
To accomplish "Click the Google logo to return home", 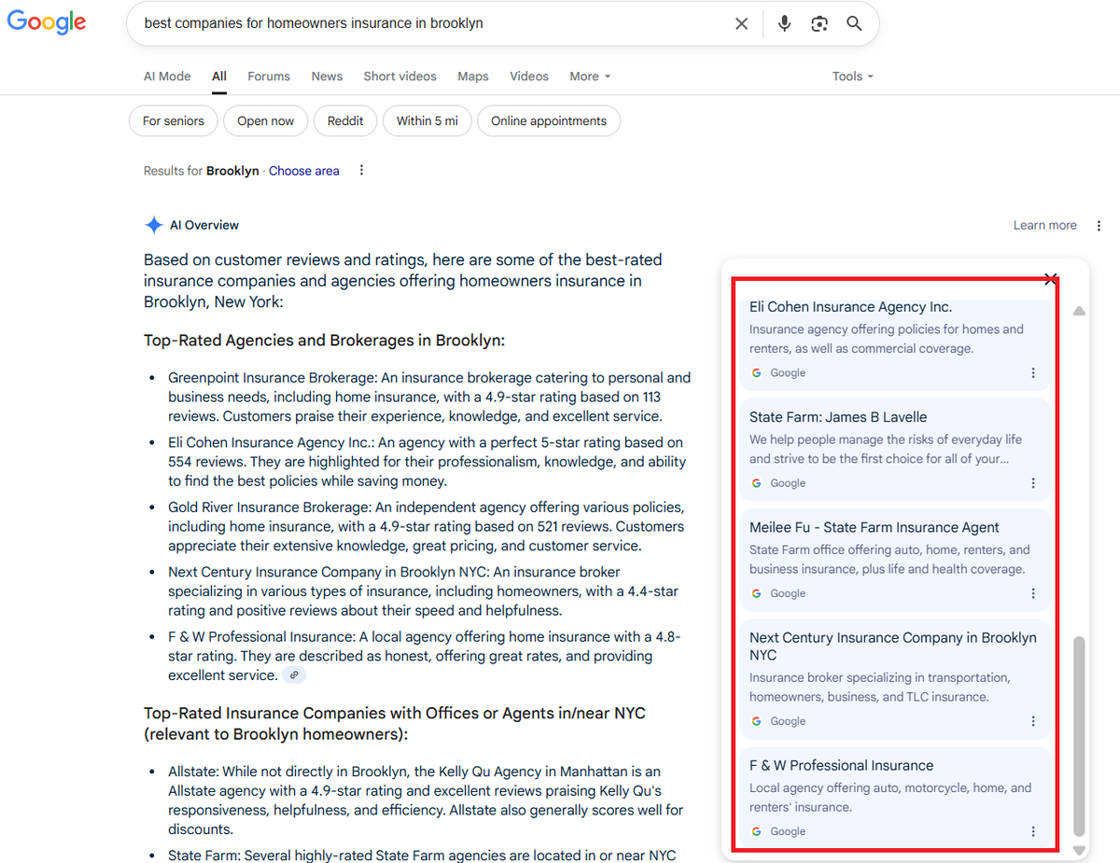I will tap(47, 22).
